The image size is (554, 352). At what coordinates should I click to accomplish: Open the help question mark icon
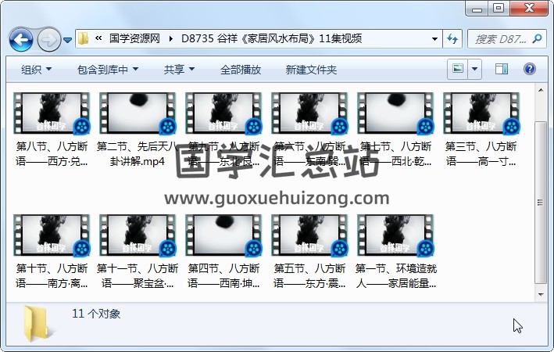(x=529, y=70)
